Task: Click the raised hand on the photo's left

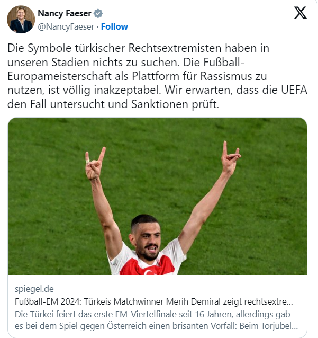Action: (x=95, y=164)
